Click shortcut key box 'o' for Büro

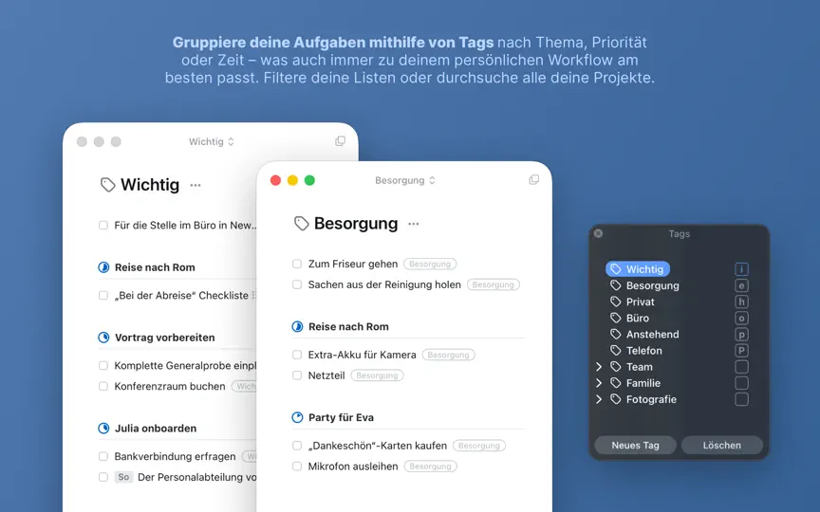[x=741, y=318]
